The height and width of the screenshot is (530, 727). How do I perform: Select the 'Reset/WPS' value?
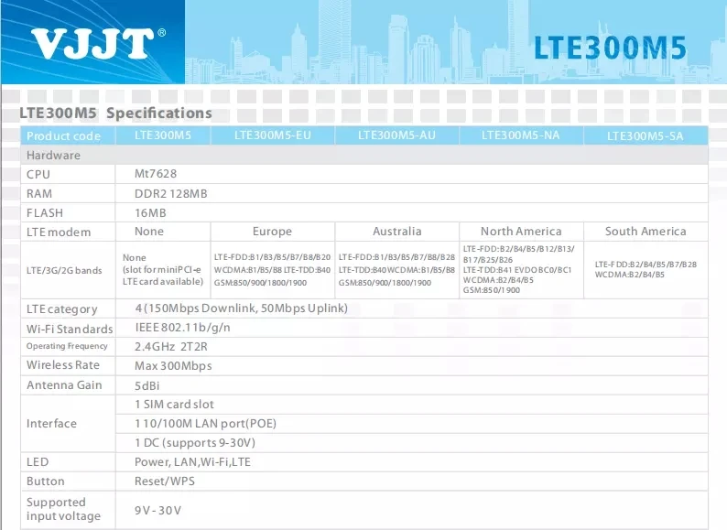pos(165,481)
